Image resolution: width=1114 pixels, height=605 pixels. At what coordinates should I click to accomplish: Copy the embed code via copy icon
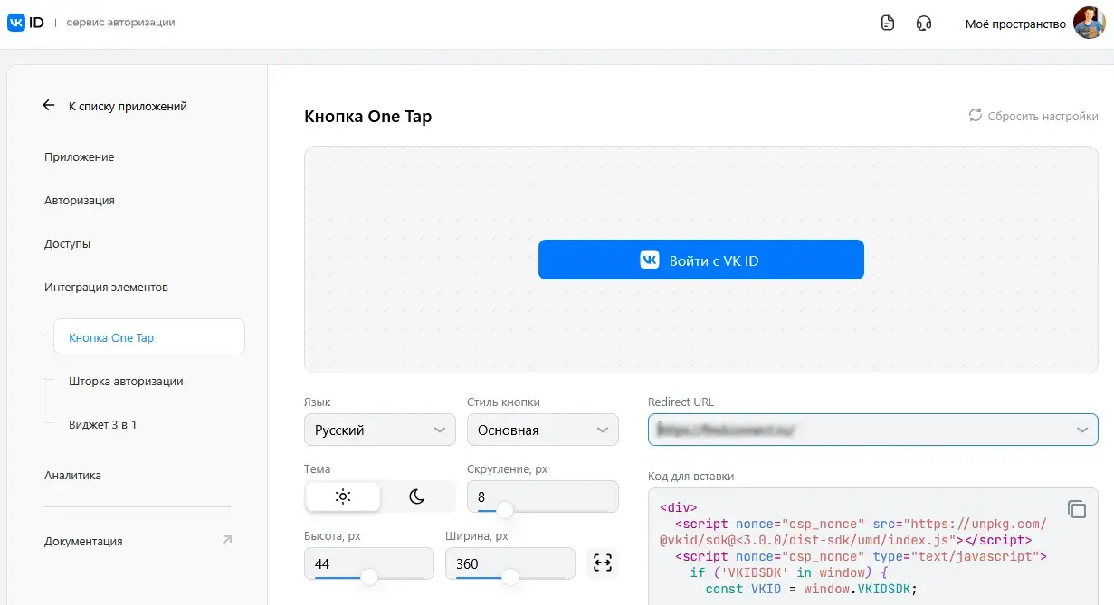point(1077,509)
